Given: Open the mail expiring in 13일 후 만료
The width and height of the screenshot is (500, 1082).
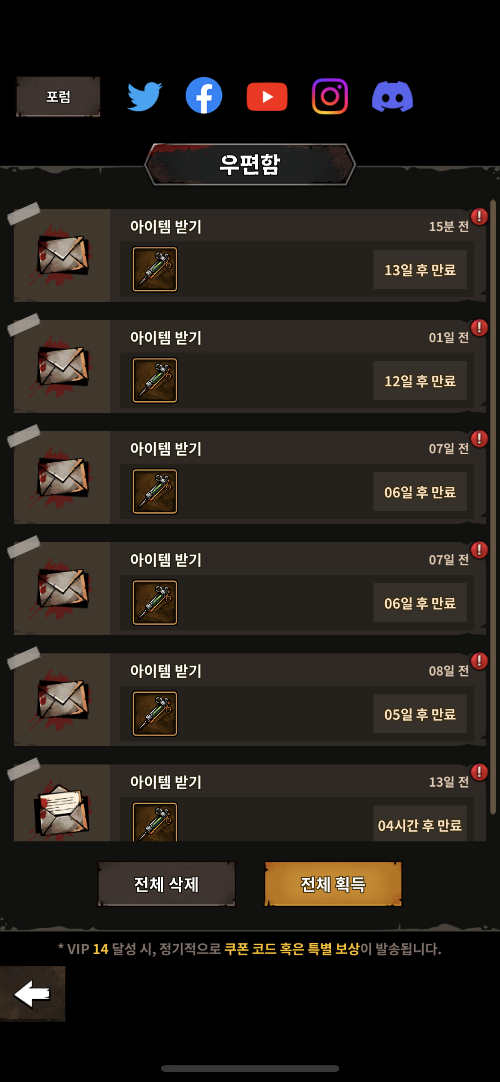Looking at the screenshot, I should pyautogui.click(x=250, y=255).
